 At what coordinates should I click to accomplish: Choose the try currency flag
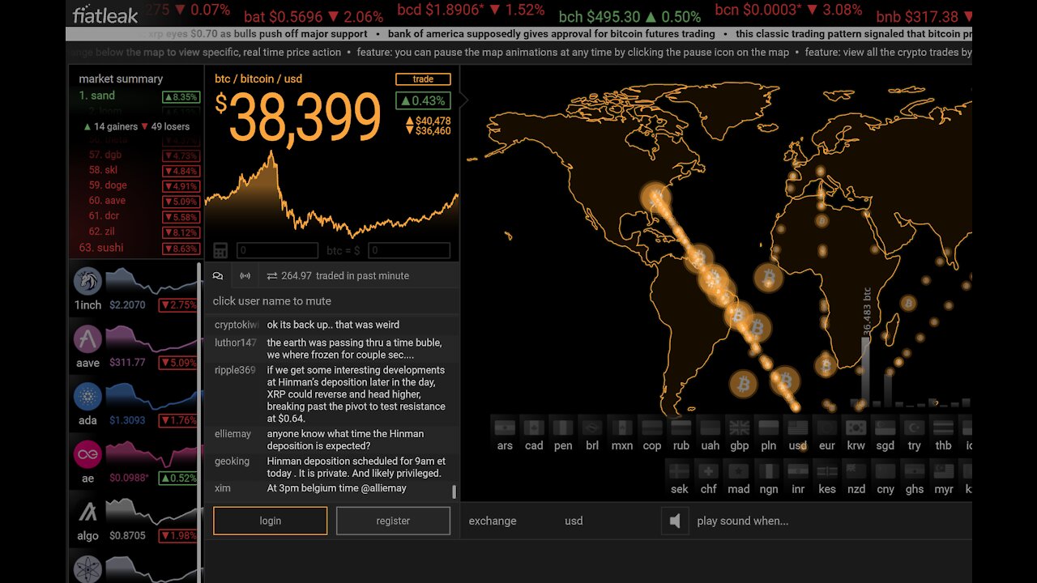coord(914,428)
